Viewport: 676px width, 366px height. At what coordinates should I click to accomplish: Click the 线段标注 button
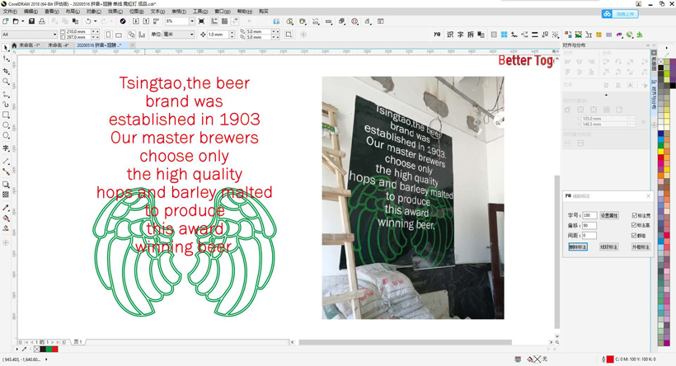click(x=608, y=247)
